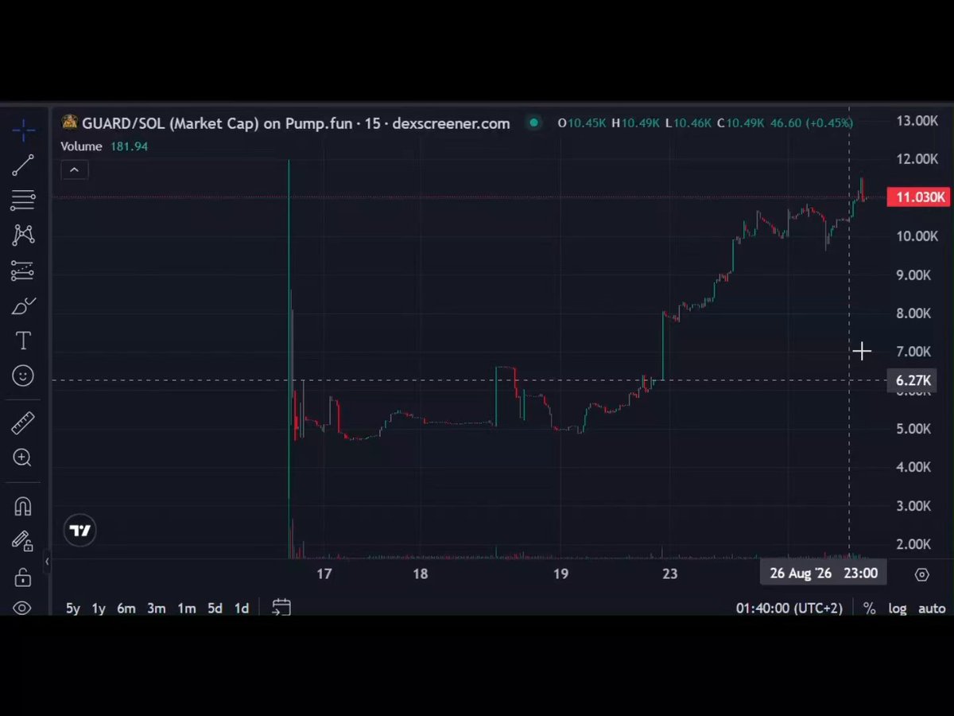Viewport: 954px width, 716px height.
Task: Set range to 3m
Action: click(156, 609)
